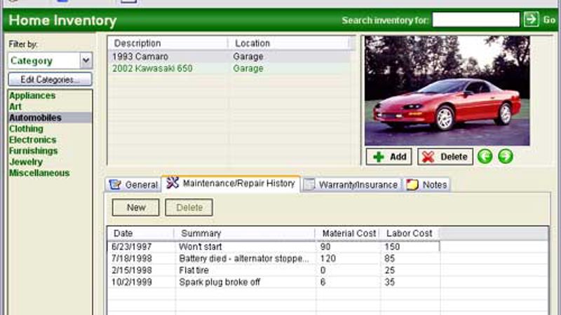Select Appliances category
561x315 pixels.
[32, 96]
